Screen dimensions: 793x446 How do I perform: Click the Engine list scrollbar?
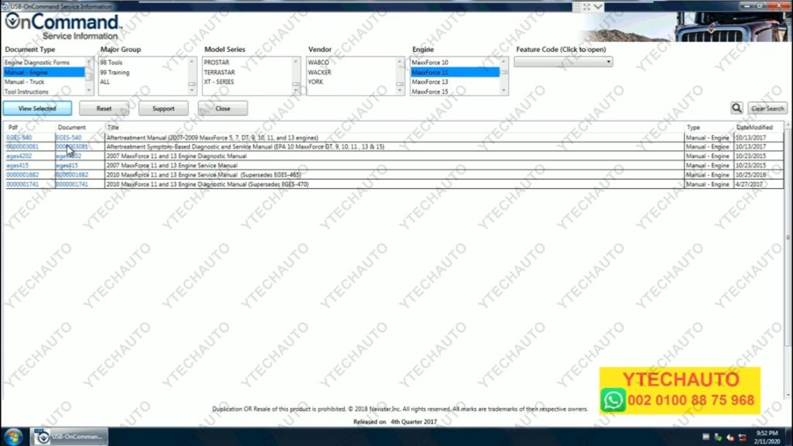click(x=503, y=77)
